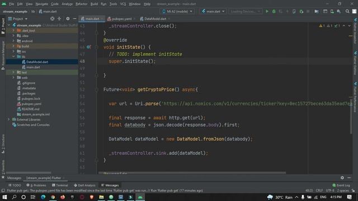
Task: Open the Project view selector dropdown
Action: coord(18,18)
